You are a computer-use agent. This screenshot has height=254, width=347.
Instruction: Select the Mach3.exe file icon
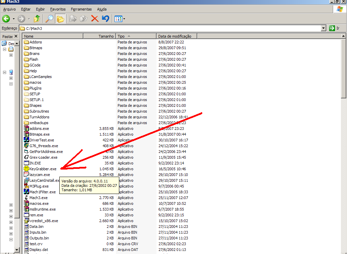26,197
